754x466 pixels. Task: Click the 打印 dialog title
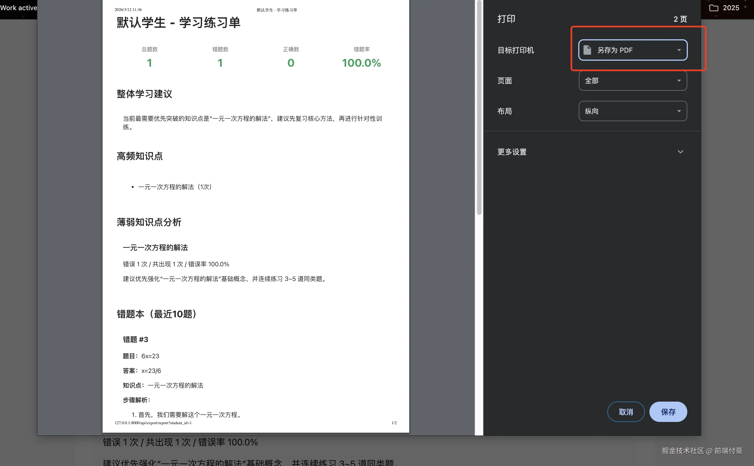(506, 19)
